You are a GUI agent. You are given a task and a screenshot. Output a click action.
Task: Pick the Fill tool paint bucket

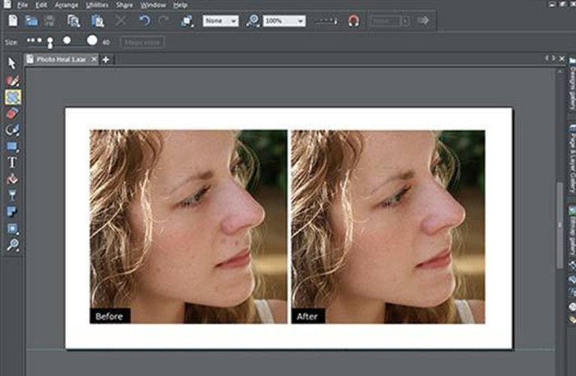(x=12, y=179)
